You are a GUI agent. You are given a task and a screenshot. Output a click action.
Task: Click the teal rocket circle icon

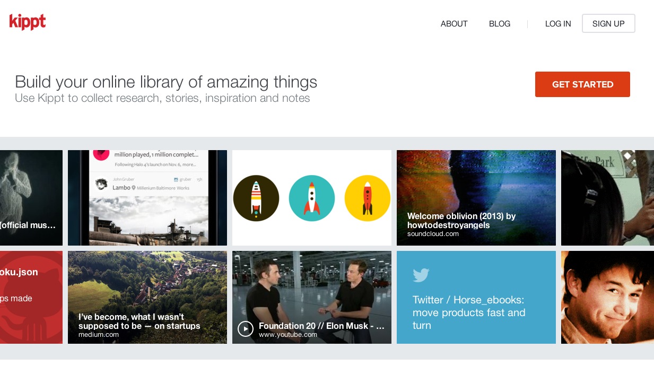[312, 198]
